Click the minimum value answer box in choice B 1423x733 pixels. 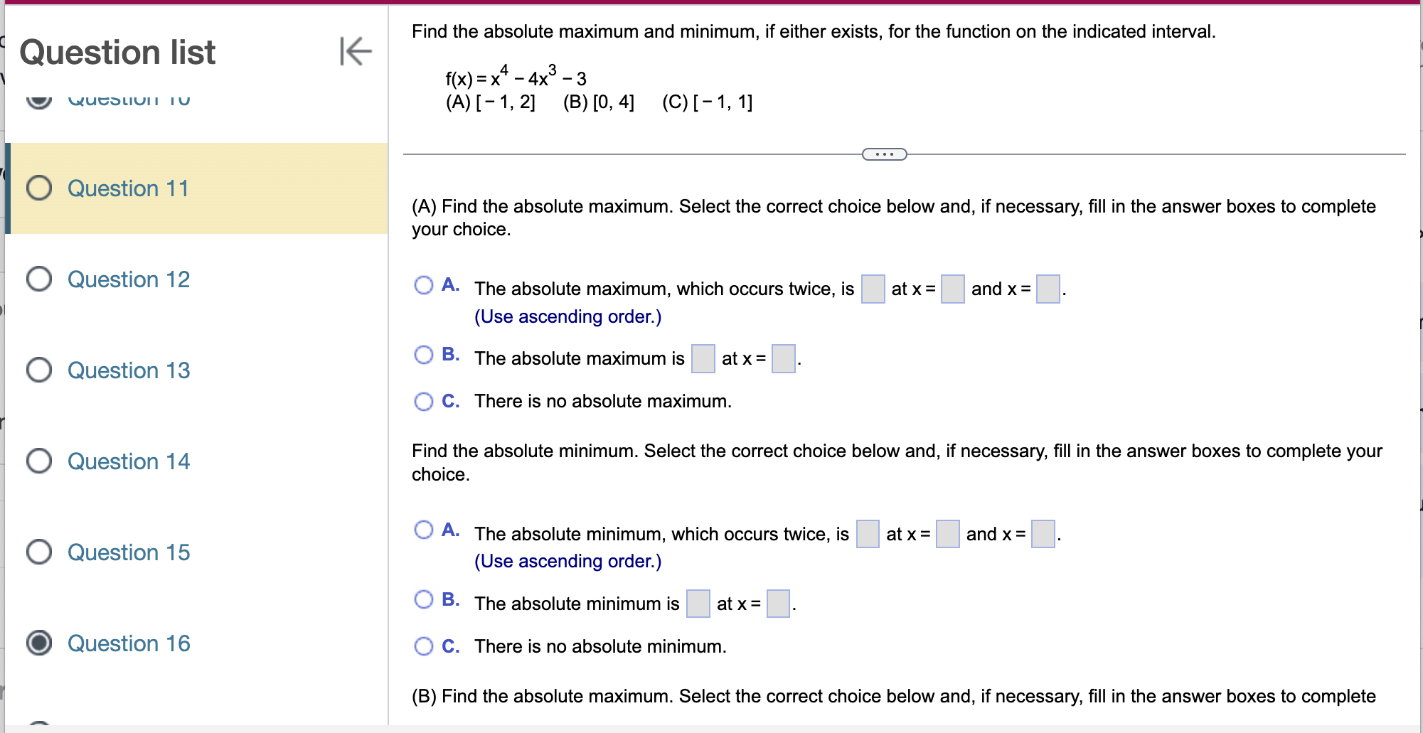(x=698, y=604)
